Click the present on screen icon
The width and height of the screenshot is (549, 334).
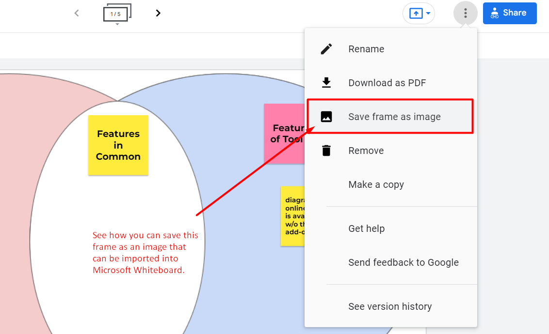(x=416, y=14)
